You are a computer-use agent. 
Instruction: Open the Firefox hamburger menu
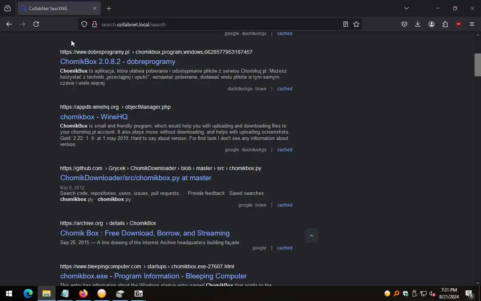point(472,24)
